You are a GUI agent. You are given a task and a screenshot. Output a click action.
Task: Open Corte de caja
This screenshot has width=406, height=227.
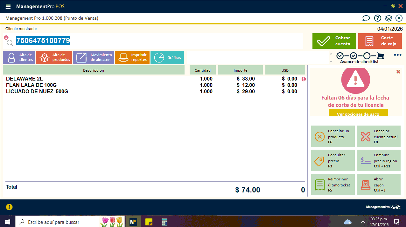pyautogui.click(x=380, y=41)
